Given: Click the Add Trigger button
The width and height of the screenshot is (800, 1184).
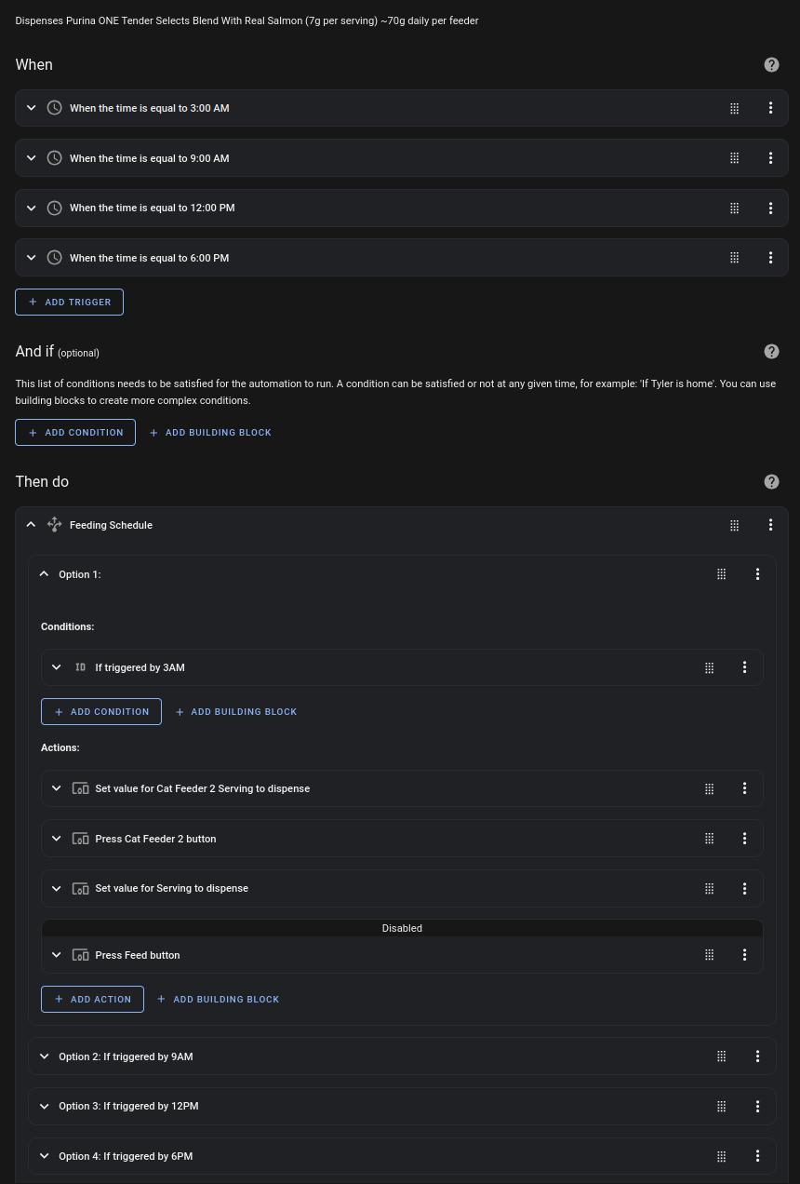Looking at the screenshot, I should 69,302.
